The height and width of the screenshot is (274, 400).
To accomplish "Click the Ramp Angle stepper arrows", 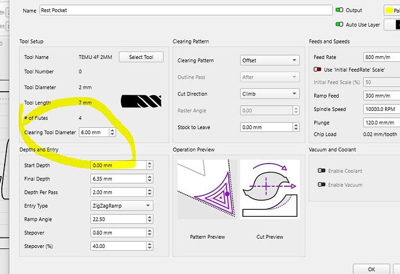I will point(150,219).
